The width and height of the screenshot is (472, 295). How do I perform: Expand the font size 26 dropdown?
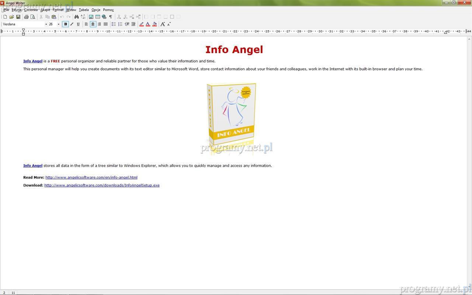tap(58, 24)
